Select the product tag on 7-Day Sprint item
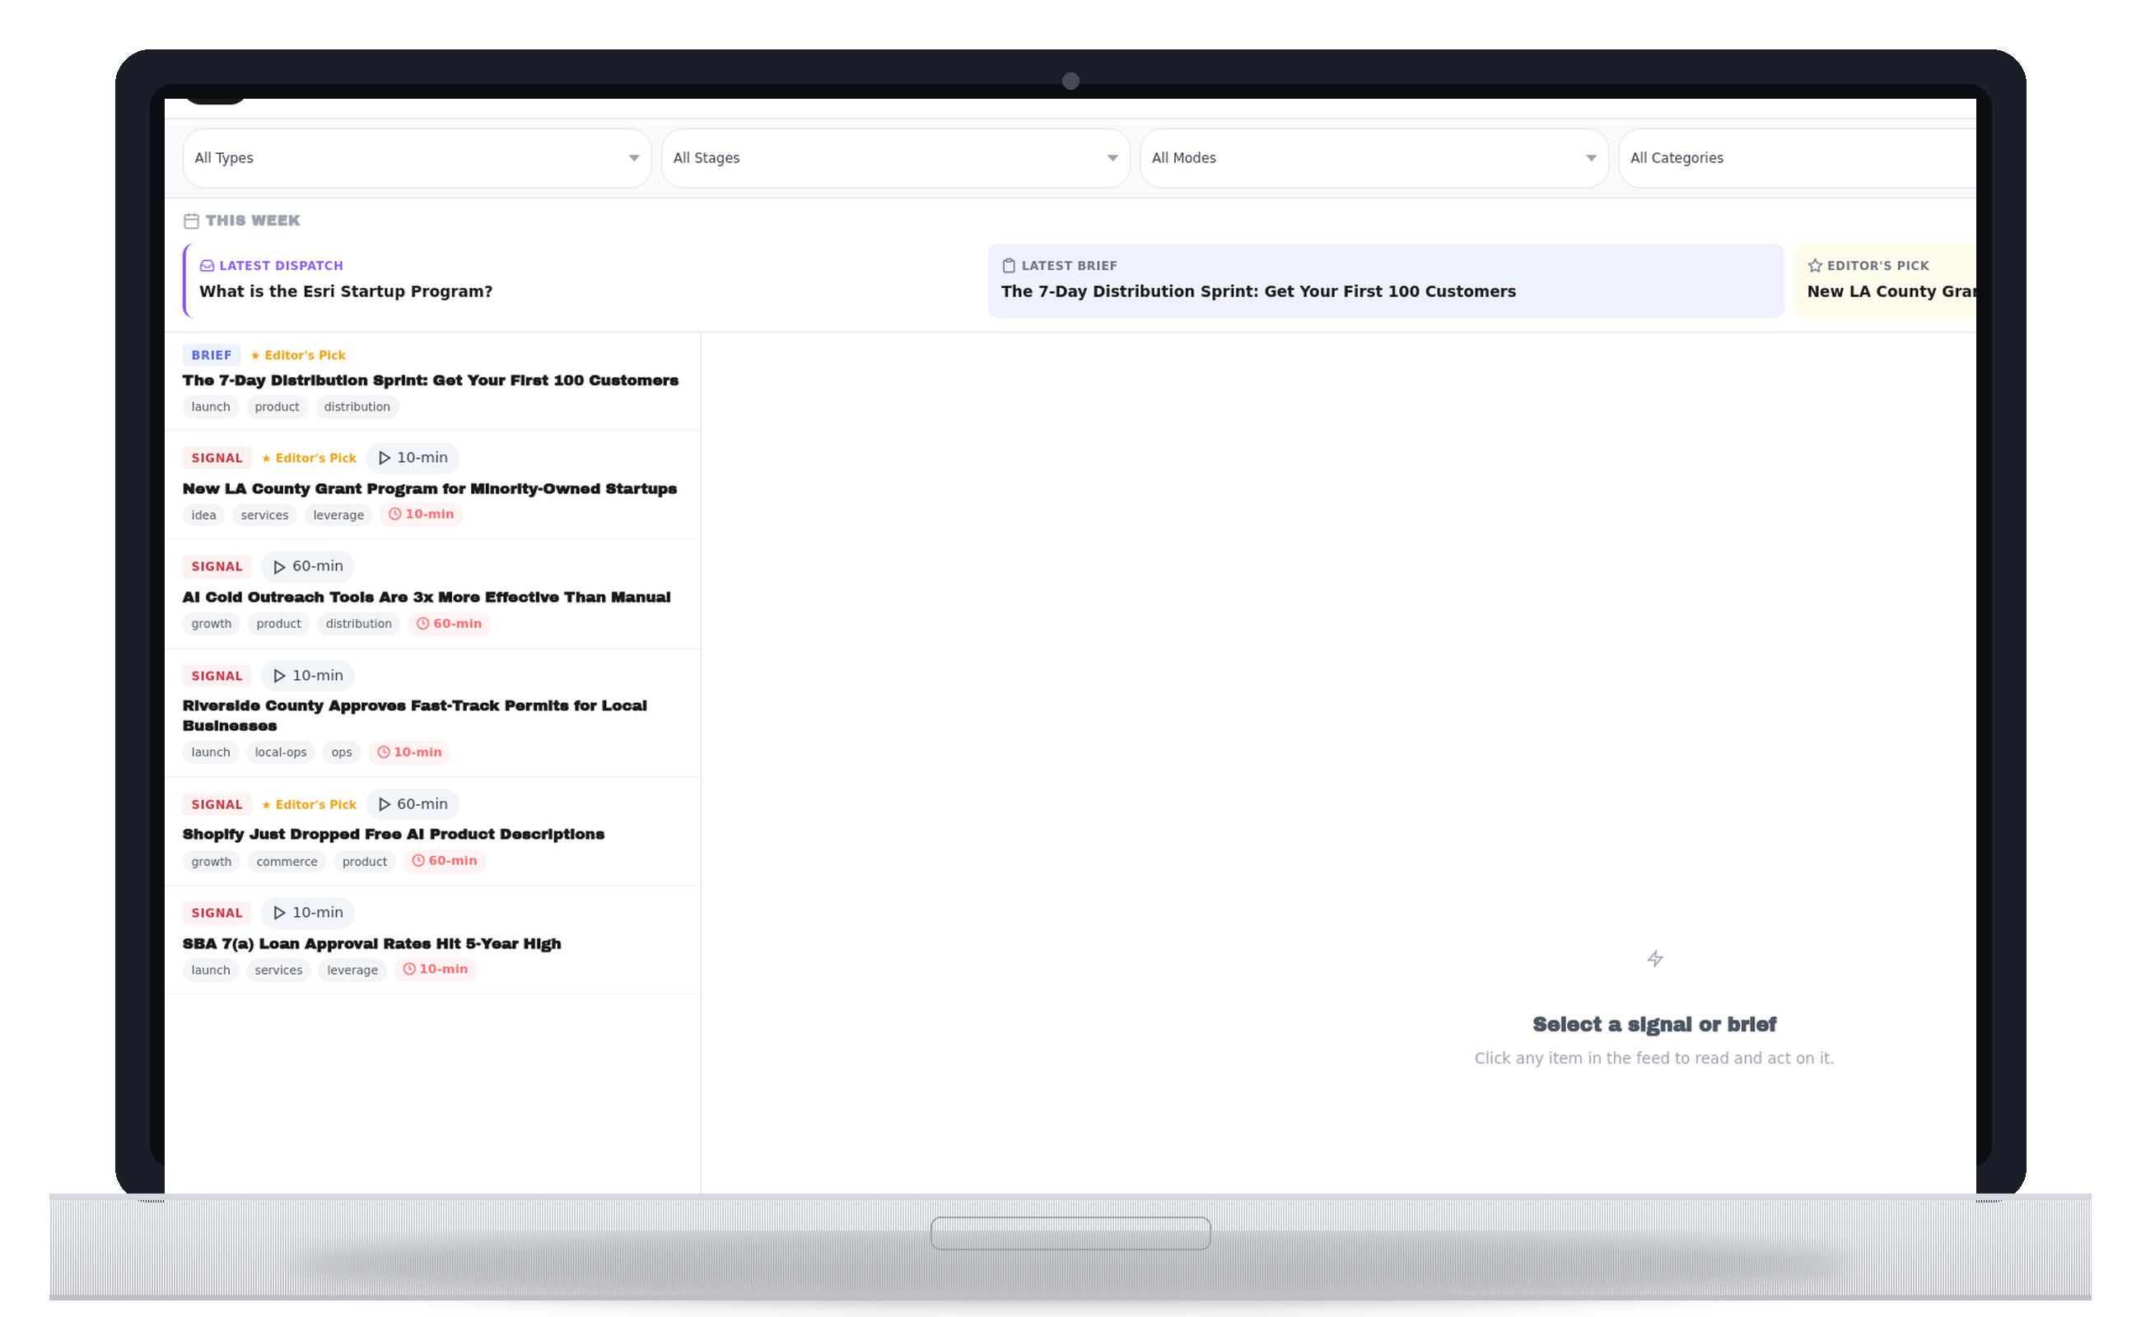 coord(278,407)
